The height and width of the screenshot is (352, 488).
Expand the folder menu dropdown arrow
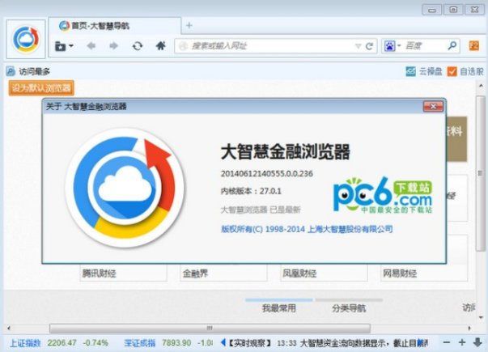point(71,46)
